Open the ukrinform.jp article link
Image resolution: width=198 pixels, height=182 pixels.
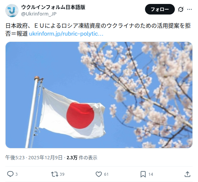point(66,34)
